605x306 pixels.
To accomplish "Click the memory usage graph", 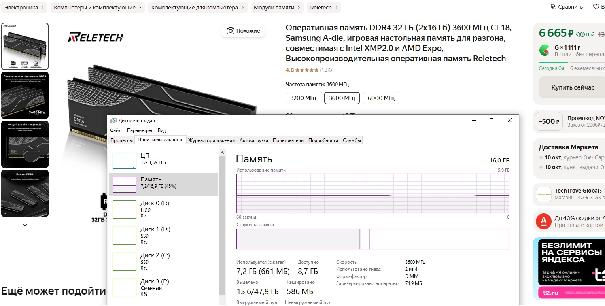I will point(372,193).
